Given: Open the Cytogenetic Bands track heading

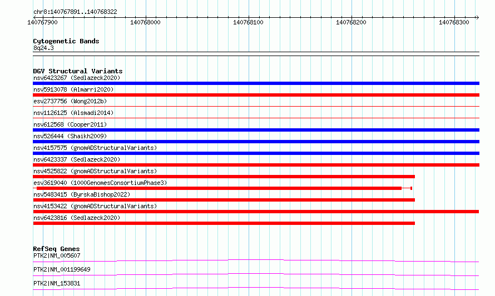Looking at the screenshot, I should [x=66, y=41].
